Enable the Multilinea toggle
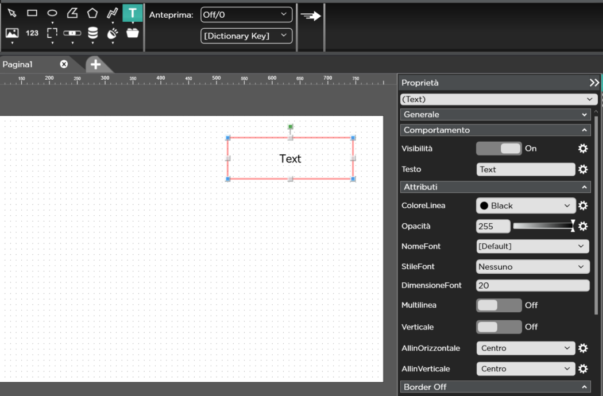 click(x=498, y=305)
